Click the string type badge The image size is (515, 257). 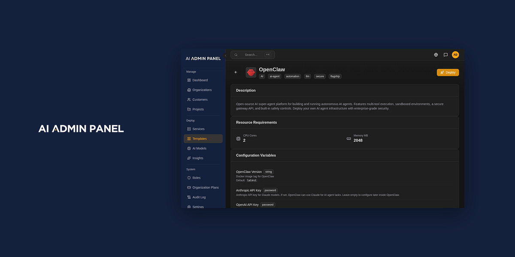268,172
